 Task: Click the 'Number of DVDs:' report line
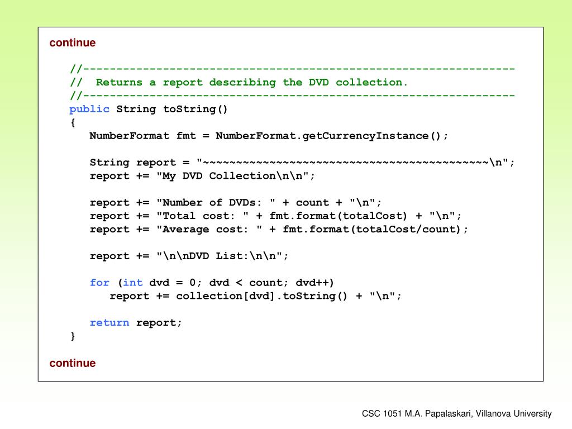pyautogui.click(x=235, y=203)
